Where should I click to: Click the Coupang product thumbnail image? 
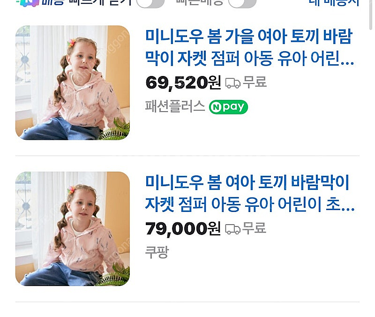tap(73, 229)
